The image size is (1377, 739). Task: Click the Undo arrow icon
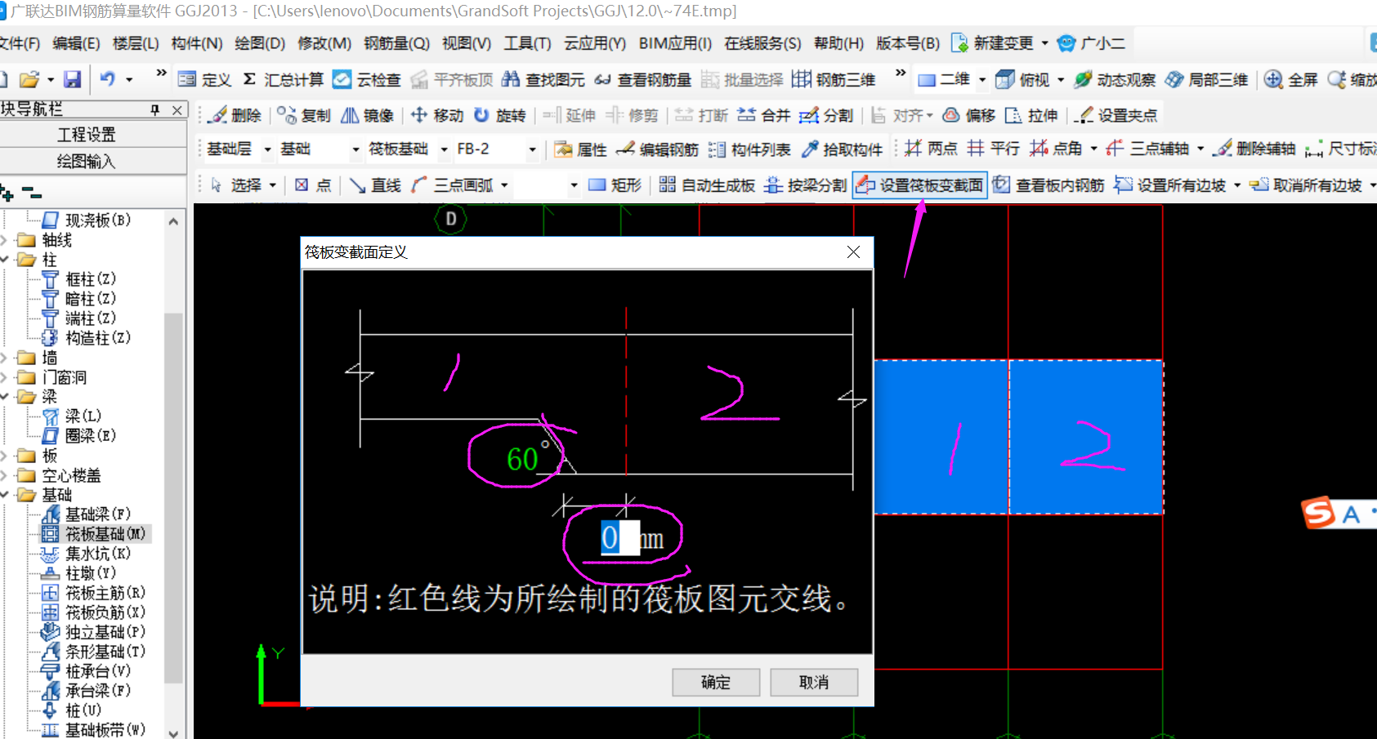pyautogui.click(x=107, y=79)
